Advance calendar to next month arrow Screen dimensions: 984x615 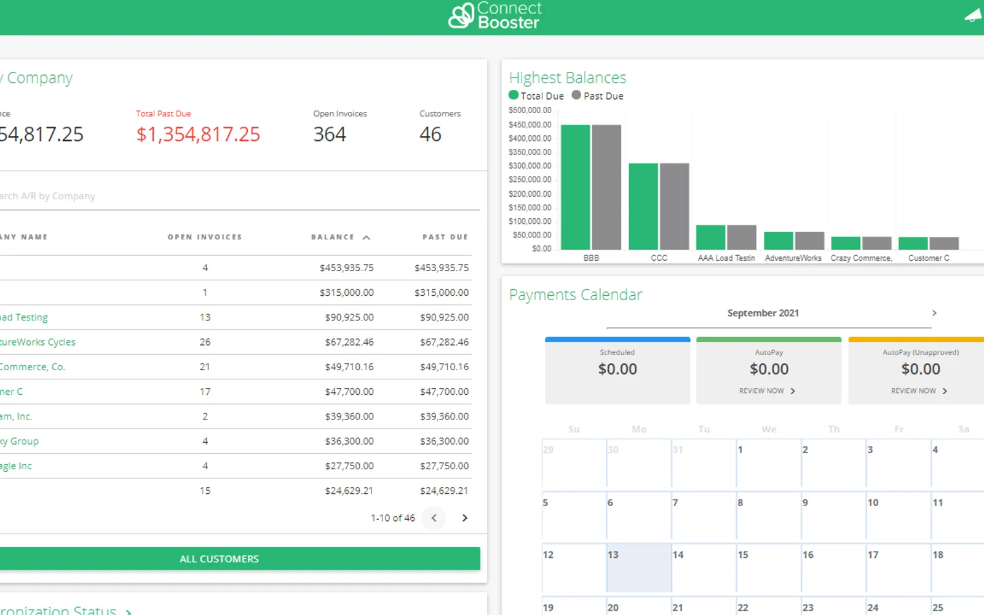pyautogui.click(x=934, y=313)
